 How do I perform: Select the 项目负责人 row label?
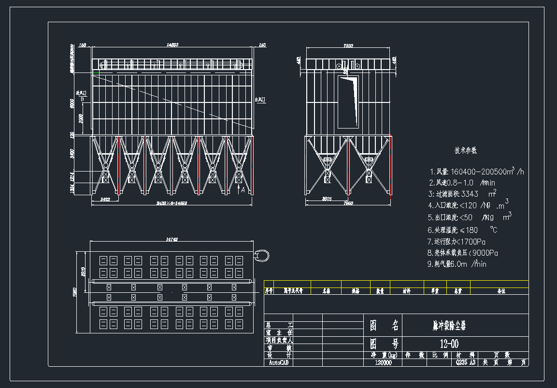tap(279, 340)
